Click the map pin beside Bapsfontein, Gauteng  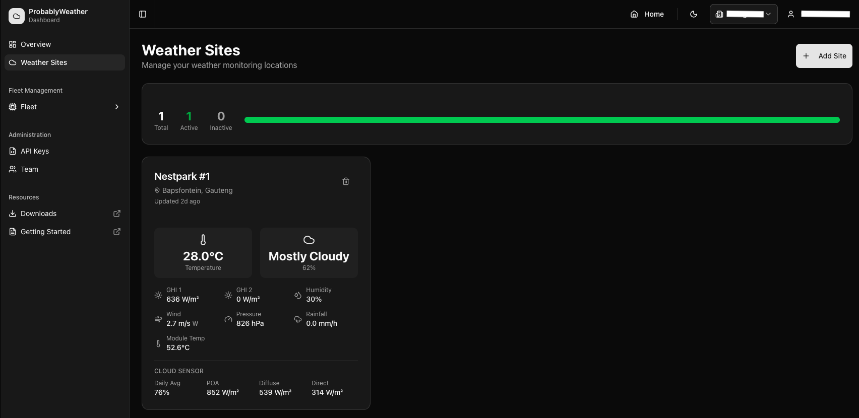tap(157, 191)
